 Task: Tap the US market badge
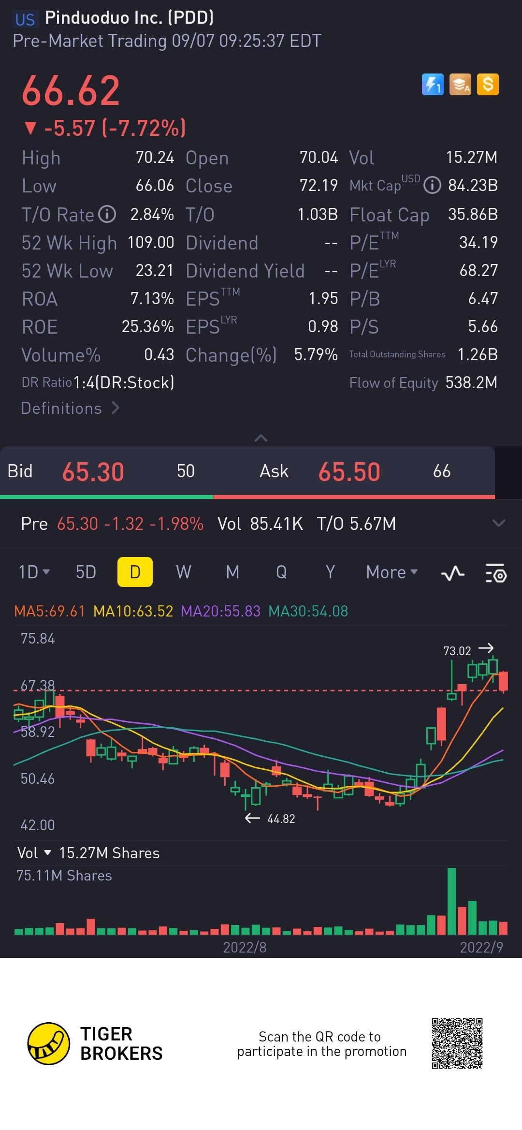pos(25,19)
